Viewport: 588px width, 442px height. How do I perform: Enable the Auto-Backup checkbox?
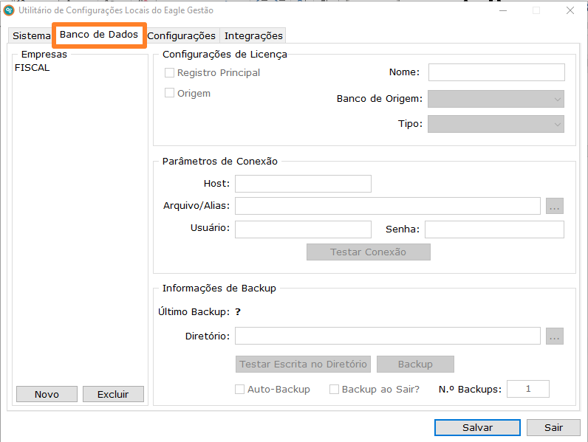(x=239, y=389)
